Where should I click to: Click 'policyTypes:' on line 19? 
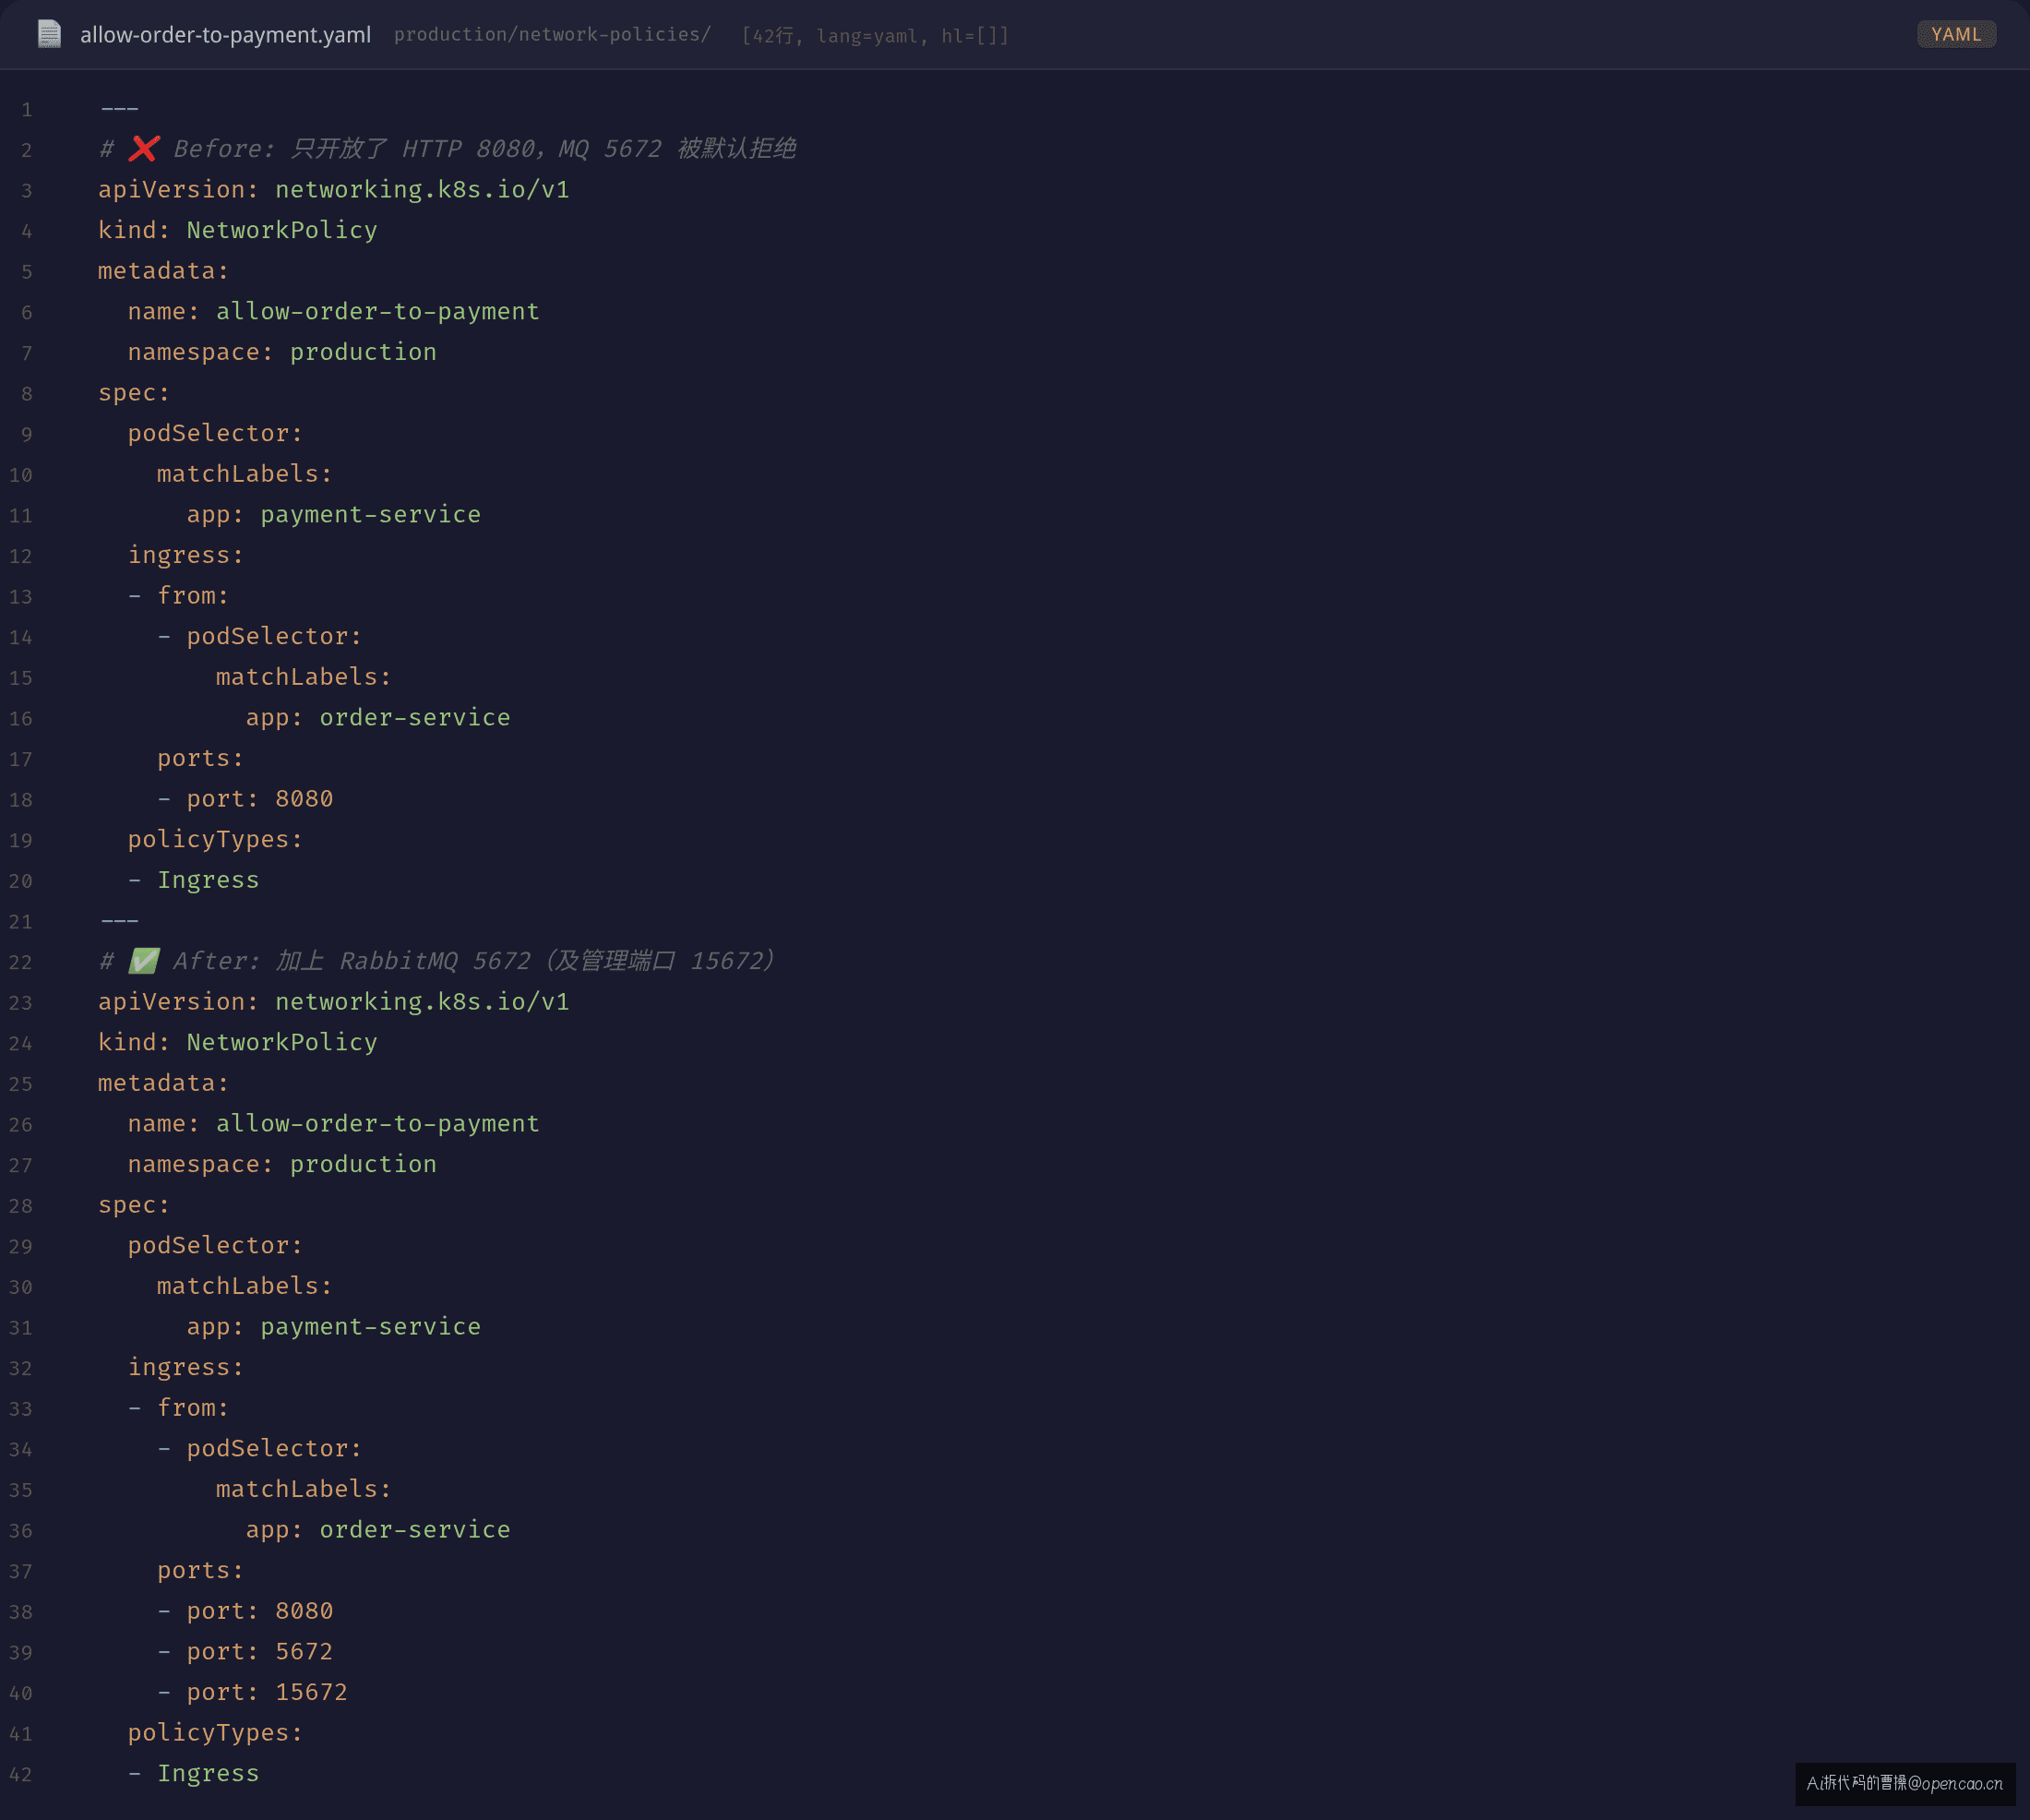(215, 839)
